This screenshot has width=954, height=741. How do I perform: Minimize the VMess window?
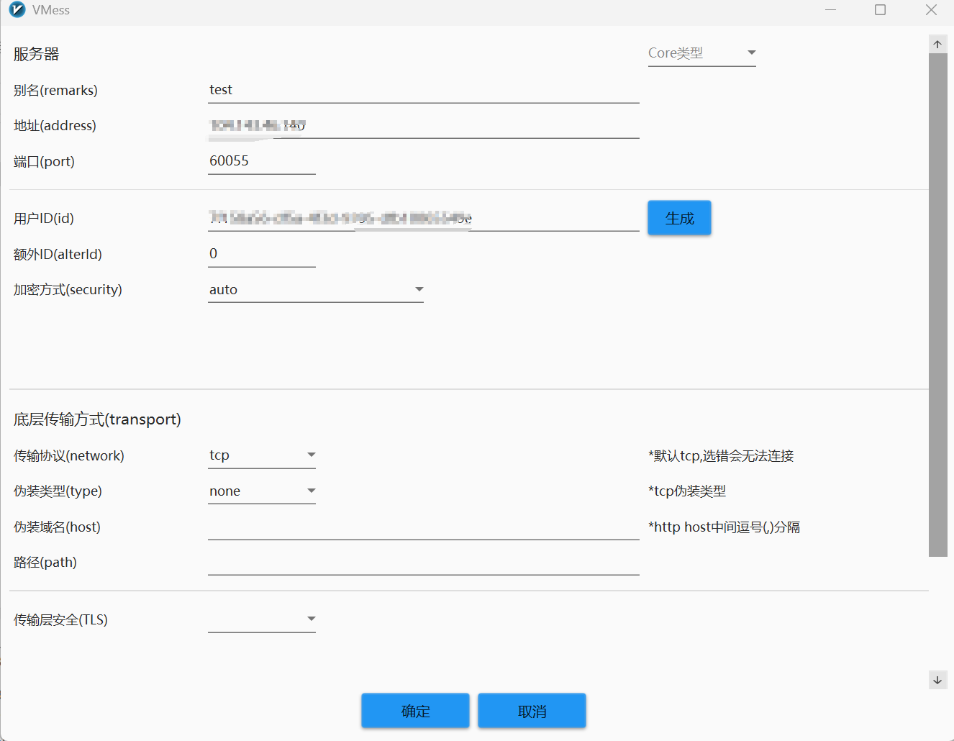[830, 10]
